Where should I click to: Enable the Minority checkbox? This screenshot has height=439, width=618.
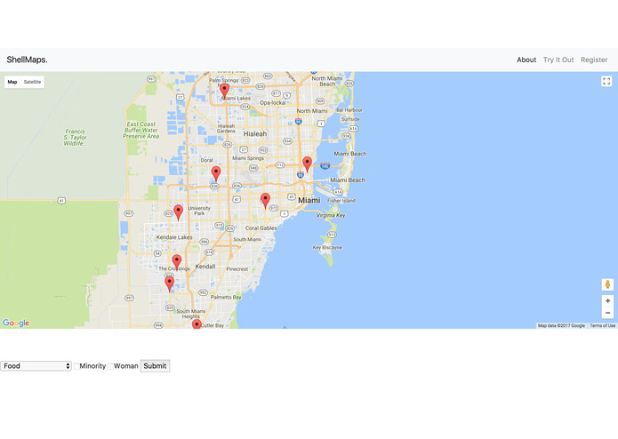point(76,366)
